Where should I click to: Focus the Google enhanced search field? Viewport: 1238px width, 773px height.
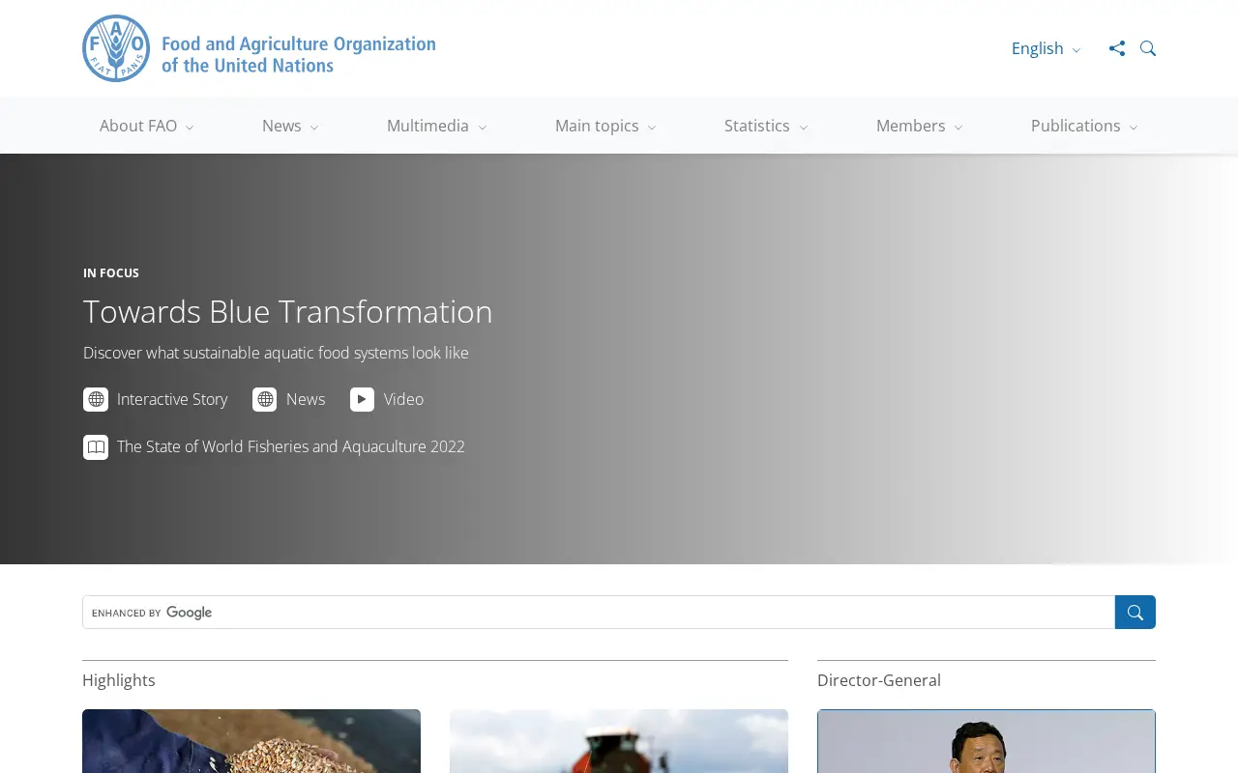click(x=599, y=612)
